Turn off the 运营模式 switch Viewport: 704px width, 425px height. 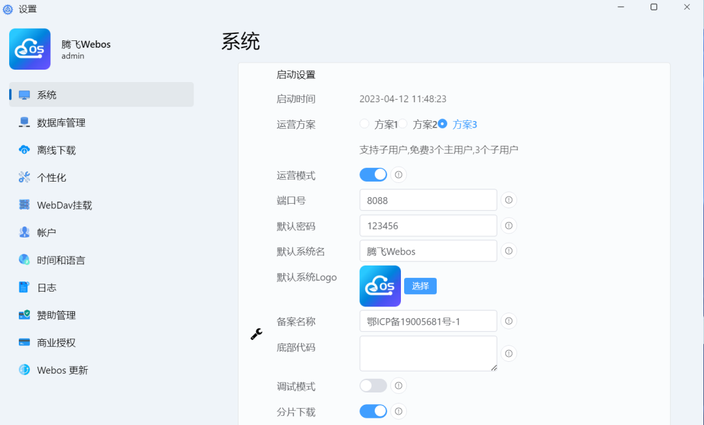(x=373, y=174)
